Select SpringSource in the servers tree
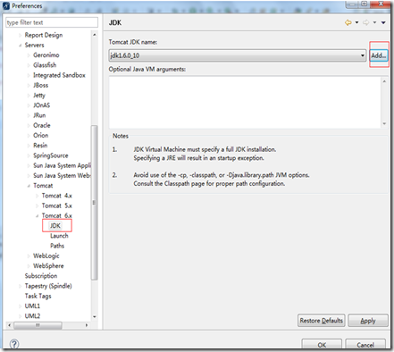The width and height of the screenshot is (394, 352). (51, 155)
